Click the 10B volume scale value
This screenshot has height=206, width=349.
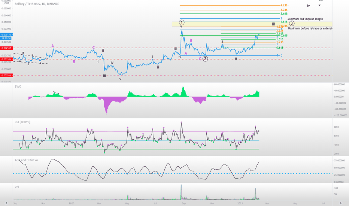pos(336,188)
